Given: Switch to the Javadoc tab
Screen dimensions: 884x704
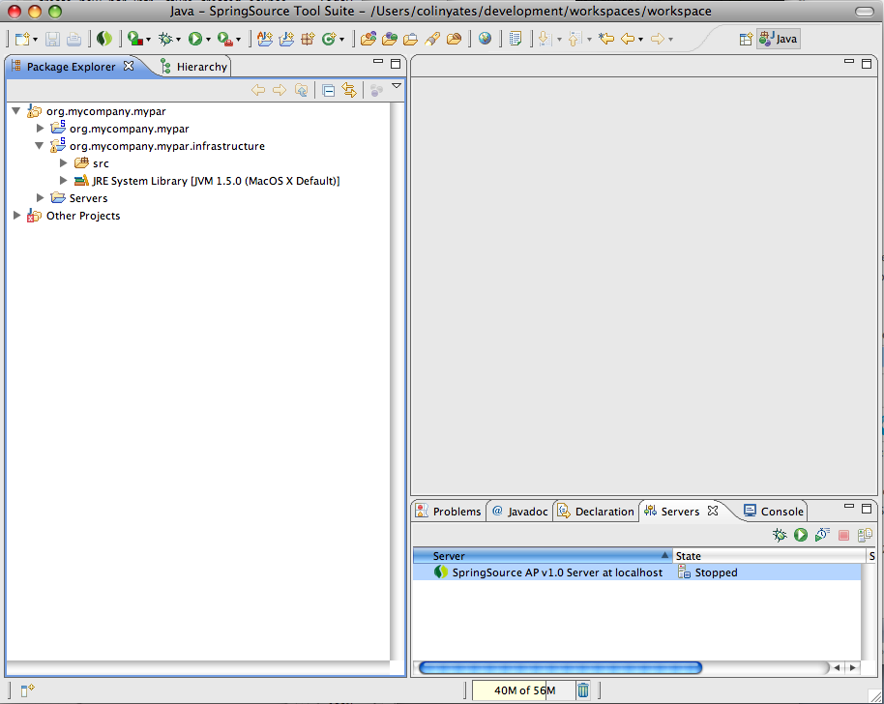Looking at the screenshot, I should tap(519, 512).
